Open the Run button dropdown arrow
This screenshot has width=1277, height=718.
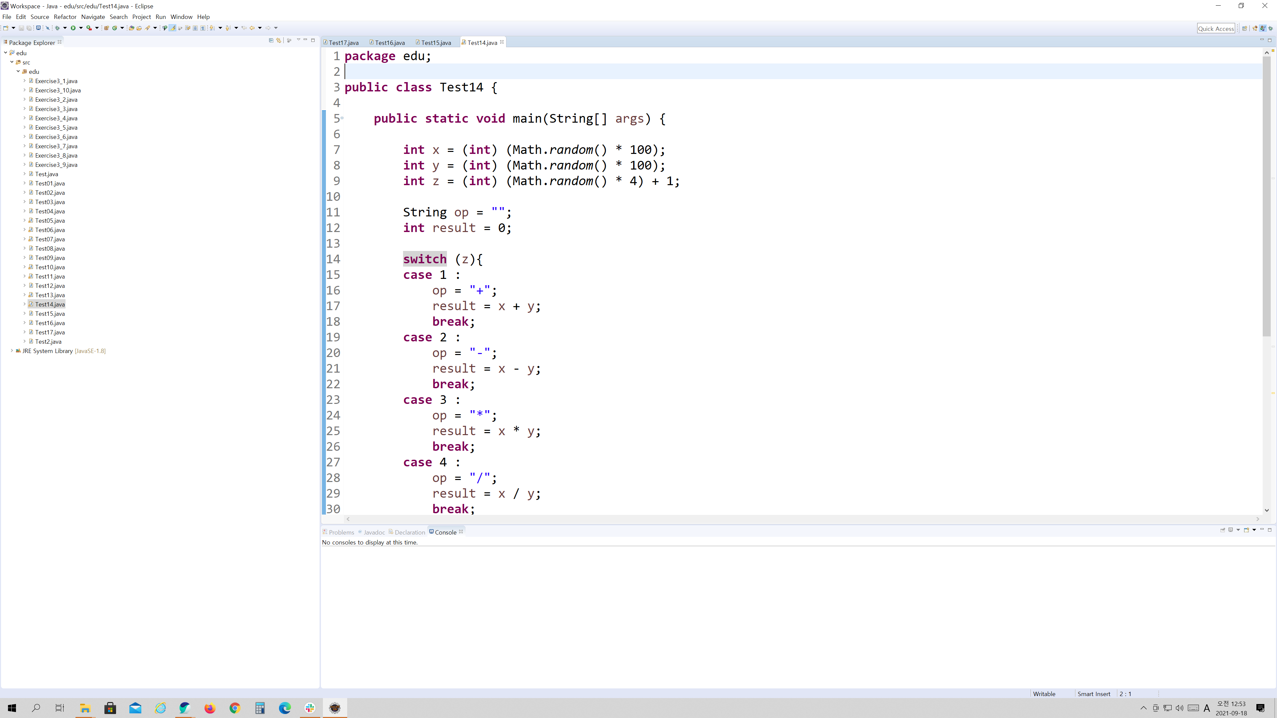click(x=81, y=28)
